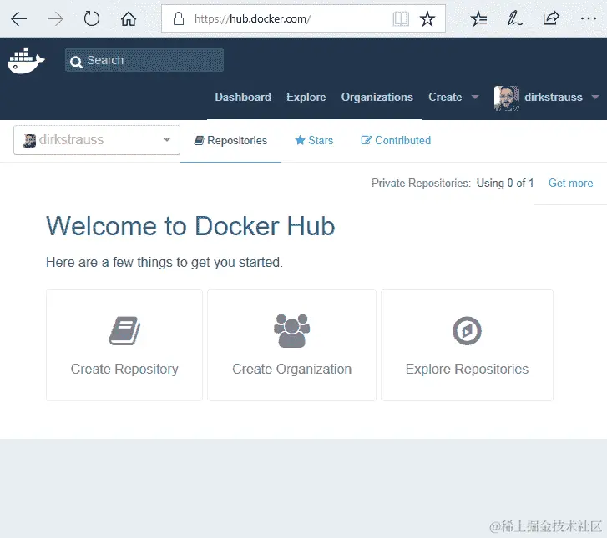Reload the page with refresh icon

tap(92, 18)
